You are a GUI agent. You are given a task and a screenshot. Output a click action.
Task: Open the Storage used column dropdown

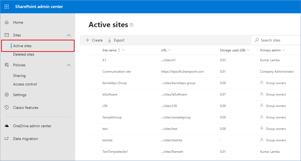click(x=248, y=50)
